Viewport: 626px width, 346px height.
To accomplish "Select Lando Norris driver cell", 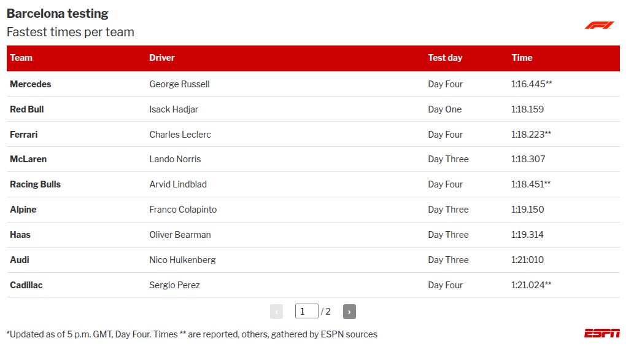I will coord(175,159).
